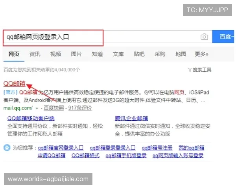The width and height of the screenshot is (236, 189).
Task: Open the 地图 tab
Action: [x=181, y=54]
